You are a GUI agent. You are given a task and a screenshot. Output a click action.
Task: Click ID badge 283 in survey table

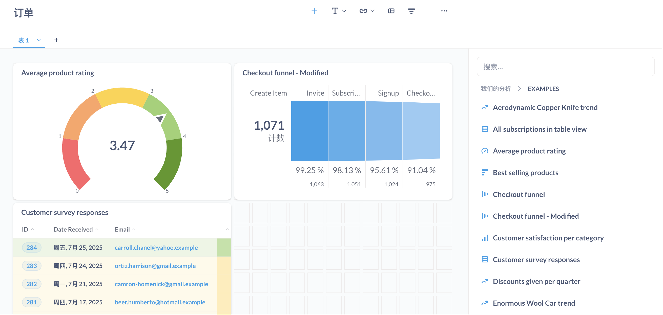click(31, 266)
